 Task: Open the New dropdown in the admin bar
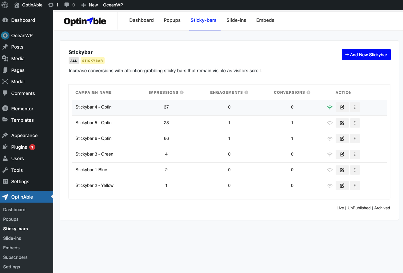coord(90,5)
